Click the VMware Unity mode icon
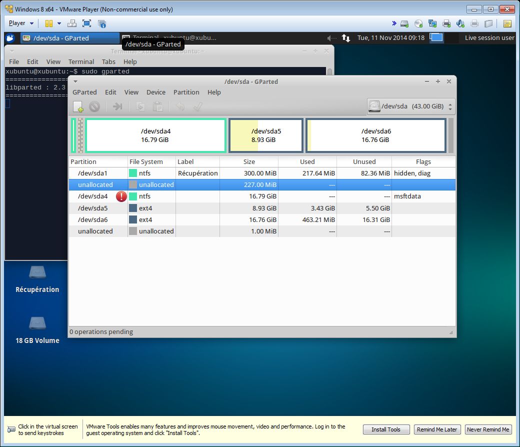Screen dimensions: 520x447 [102, 23]
